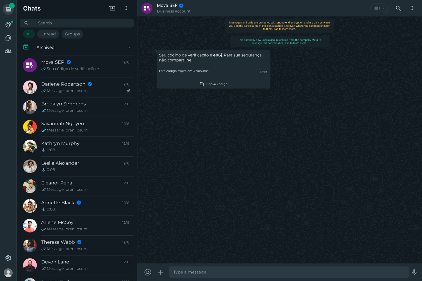Click the Meta secure service notice
The image size is (422, 281).
tap(280, 42)
